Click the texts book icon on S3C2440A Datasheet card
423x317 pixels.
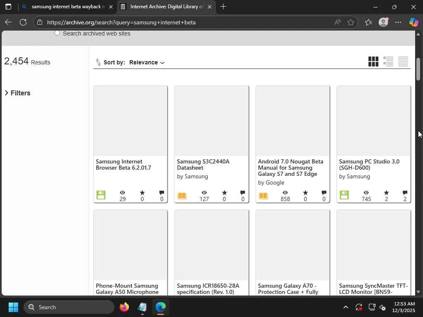click(182, 196)
